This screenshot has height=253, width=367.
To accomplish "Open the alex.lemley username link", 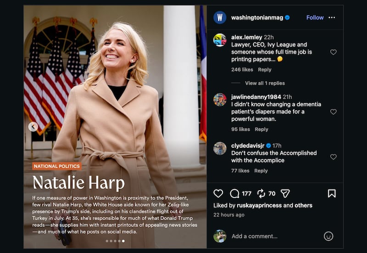I will point(246,37).
